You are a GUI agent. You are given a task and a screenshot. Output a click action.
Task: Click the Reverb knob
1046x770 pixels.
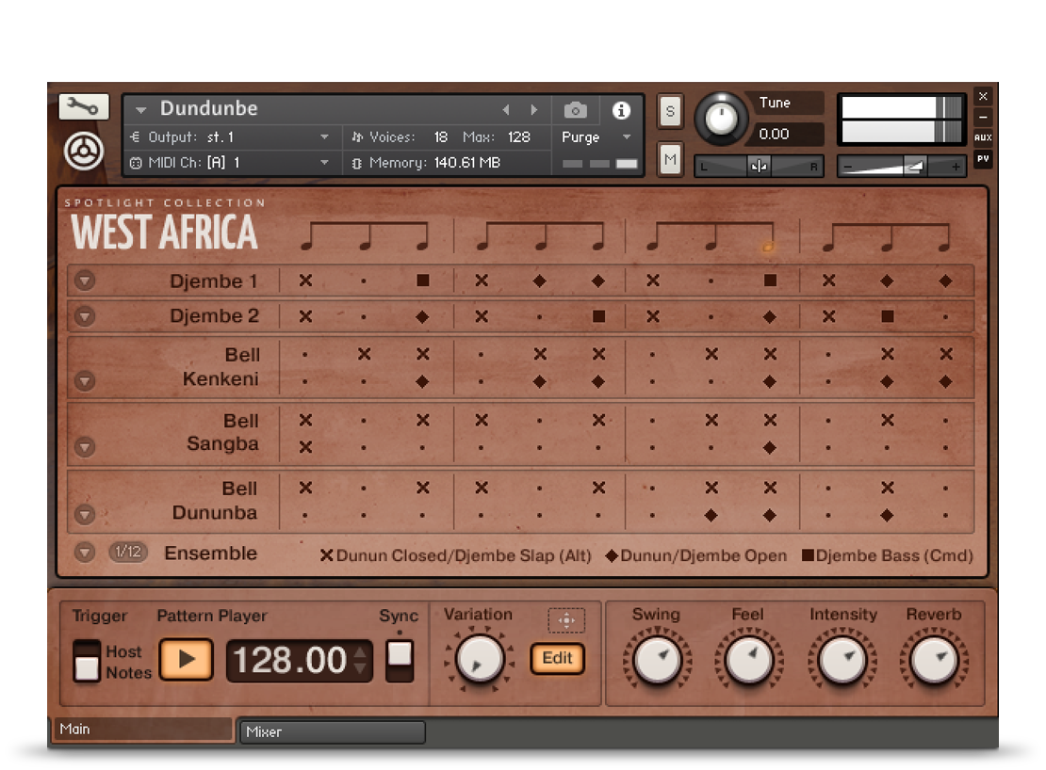tap(934, 660)
